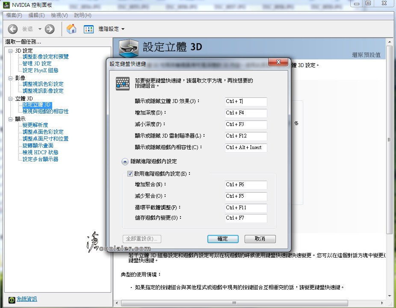The image size is (396, 308).
Task: Collapse the 影像 tree node
Action: [11, 78]
